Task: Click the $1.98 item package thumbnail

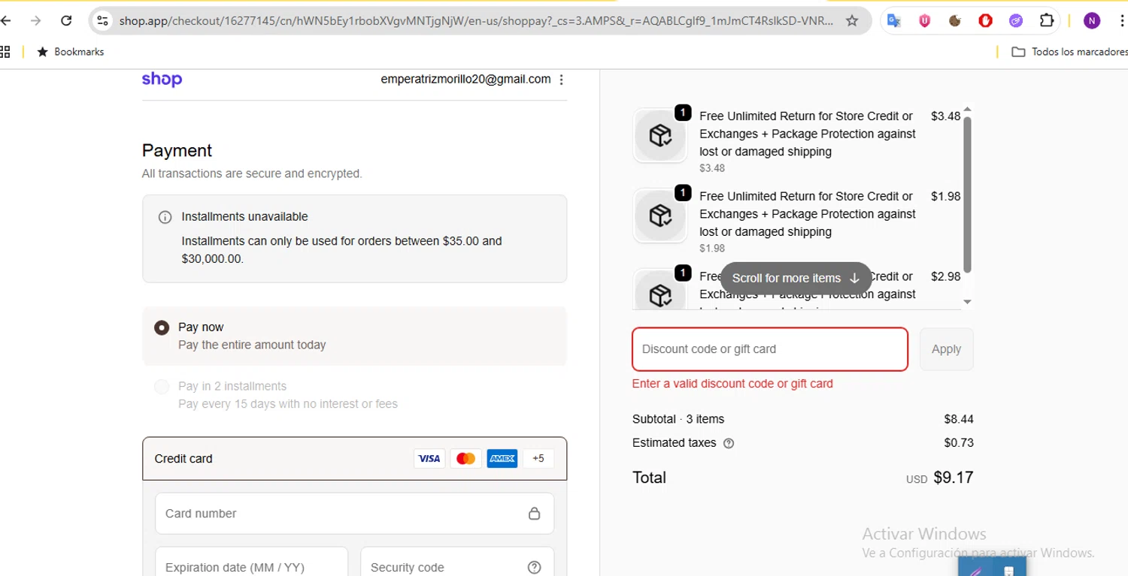Action: coord(660,216)
